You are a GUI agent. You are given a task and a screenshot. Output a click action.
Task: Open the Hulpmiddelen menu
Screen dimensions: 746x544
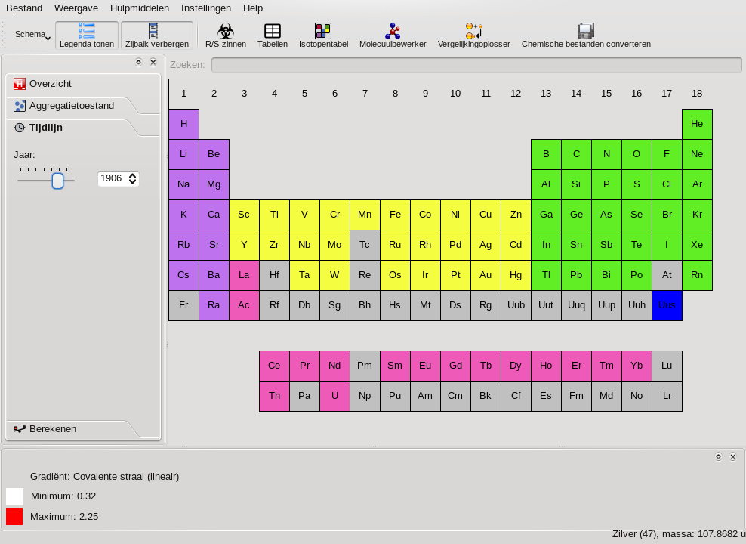140,8
